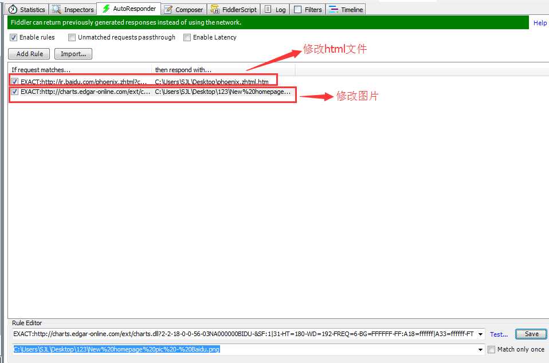The image size is (549, 363).
Task: Click the response file path input field
Action: [x=244, y=349]
